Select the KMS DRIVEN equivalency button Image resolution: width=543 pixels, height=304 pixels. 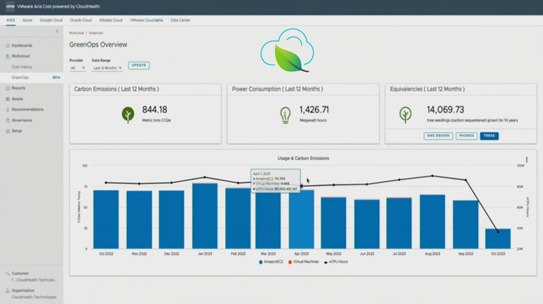click(x=438, y=136)
